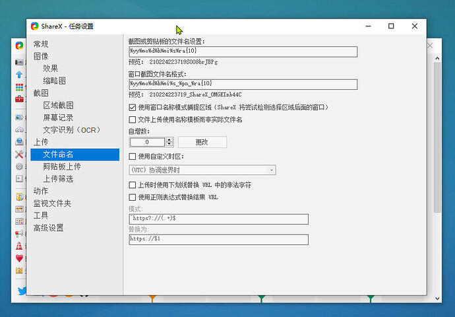Click the ShareX logo in the title bar
455x317 pixels.
pos(35,26)
